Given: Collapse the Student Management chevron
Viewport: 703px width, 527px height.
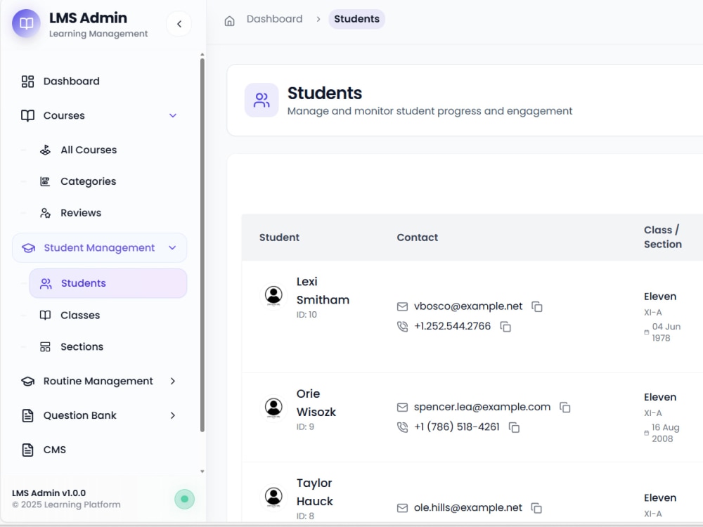Looking at the screenshot, I should 173,248.
